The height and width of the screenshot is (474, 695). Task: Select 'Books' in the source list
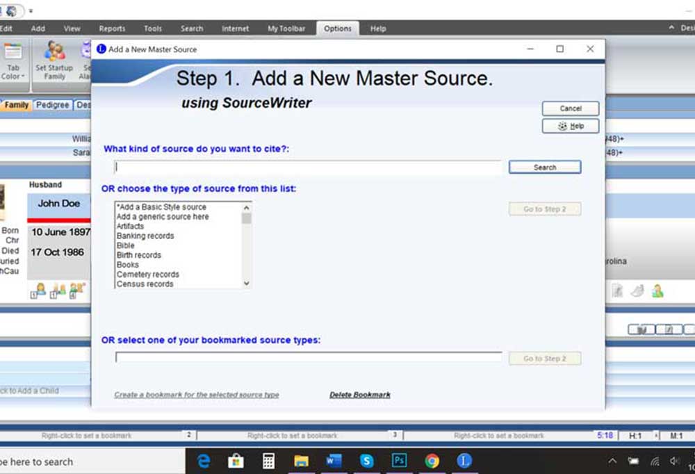tap(179, 265)
